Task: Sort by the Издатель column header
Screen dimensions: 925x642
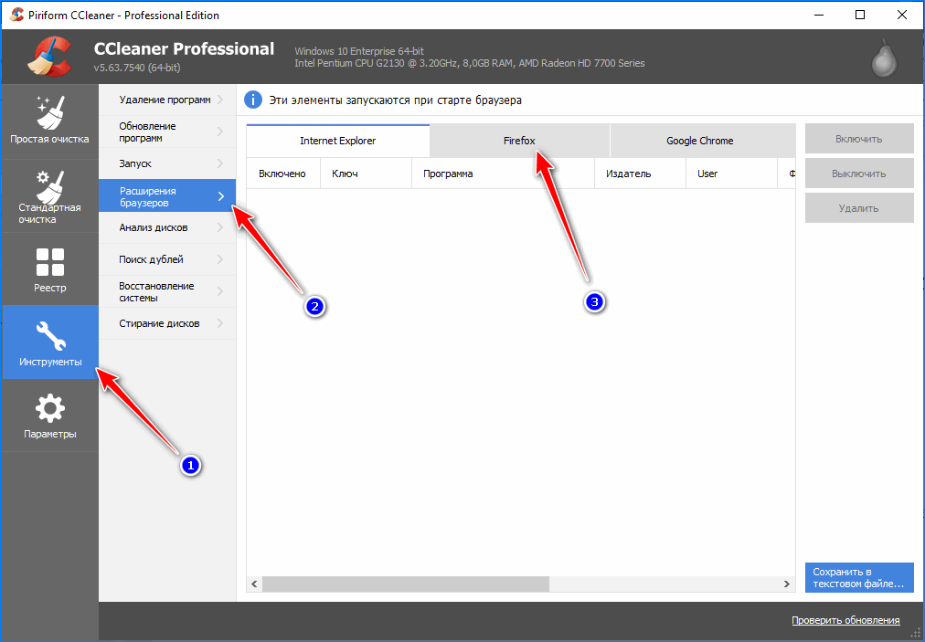Action: coord(628,174)
